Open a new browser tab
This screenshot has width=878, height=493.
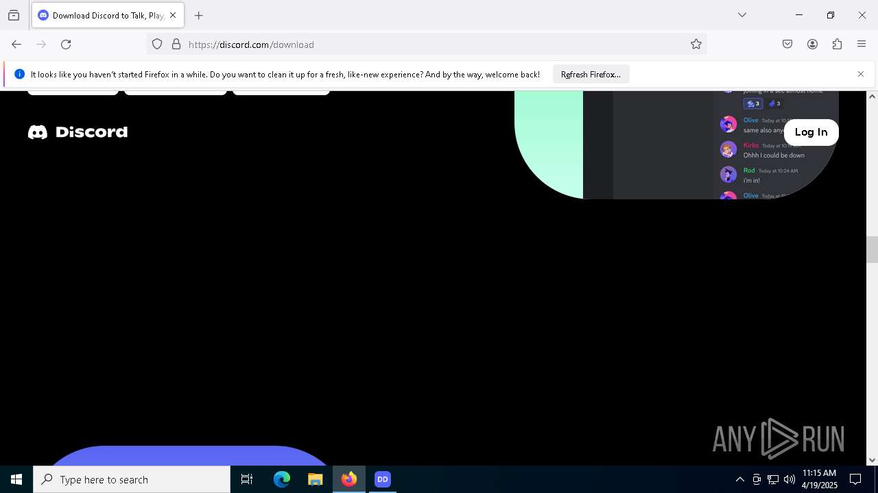[199, 15]
